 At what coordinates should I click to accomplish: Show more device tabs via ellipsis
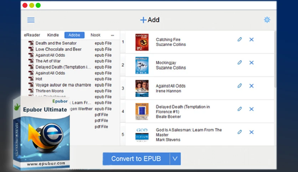[113, 36]
